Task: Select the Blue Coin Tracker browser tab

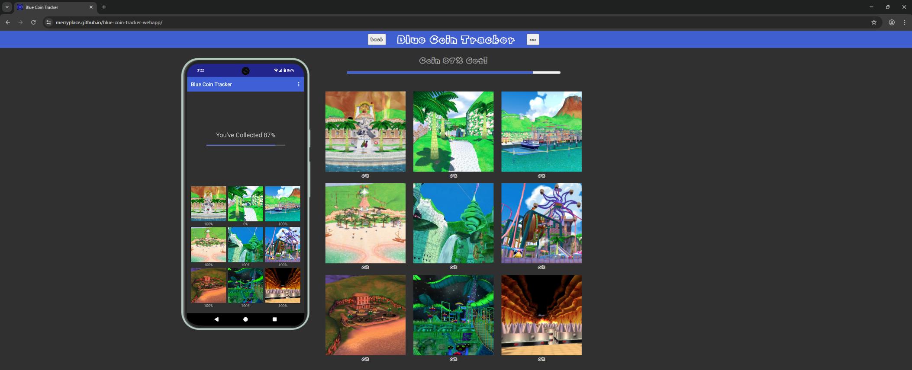Action: coord(55,7)
